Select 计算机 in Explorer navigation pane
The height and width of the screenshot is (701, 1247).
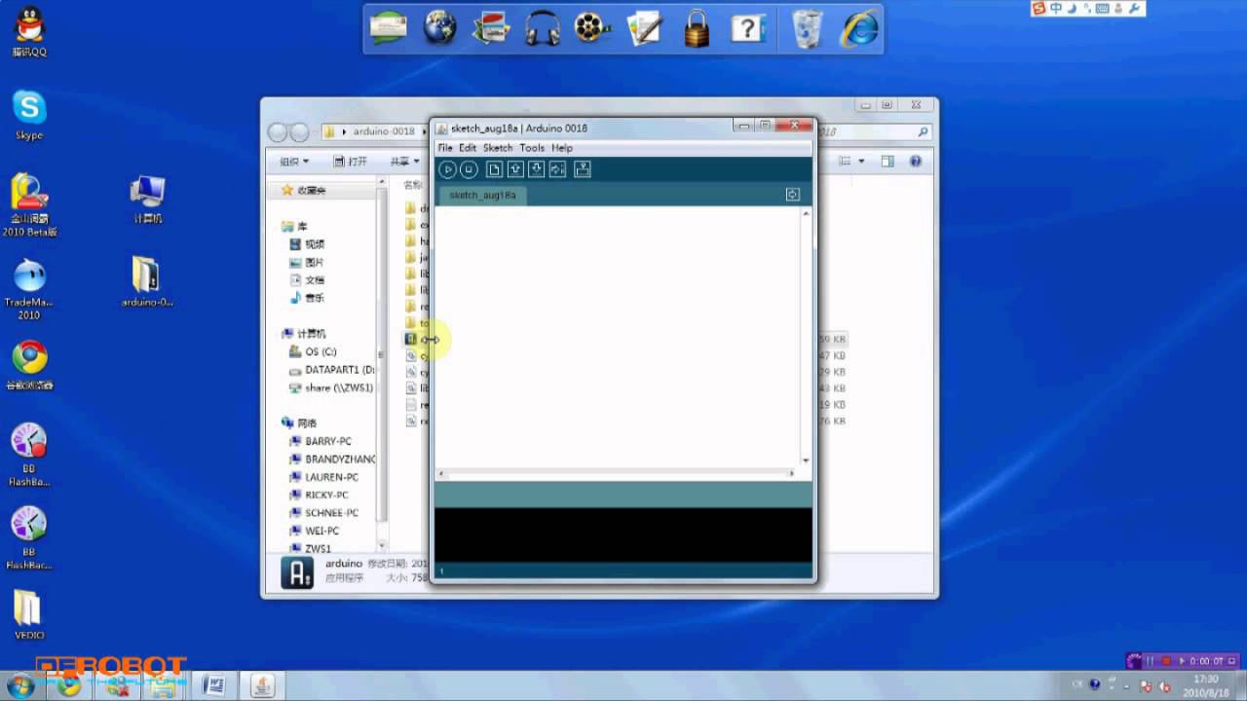(303, 334)
